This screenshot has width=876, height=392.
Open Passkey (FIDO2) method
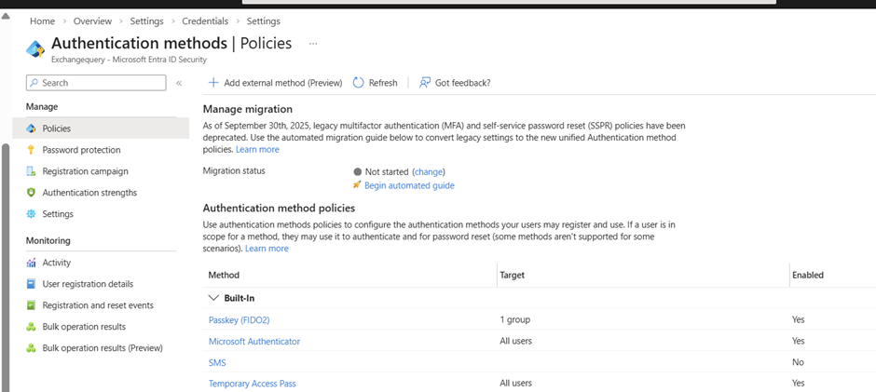[x=239, y=319]
